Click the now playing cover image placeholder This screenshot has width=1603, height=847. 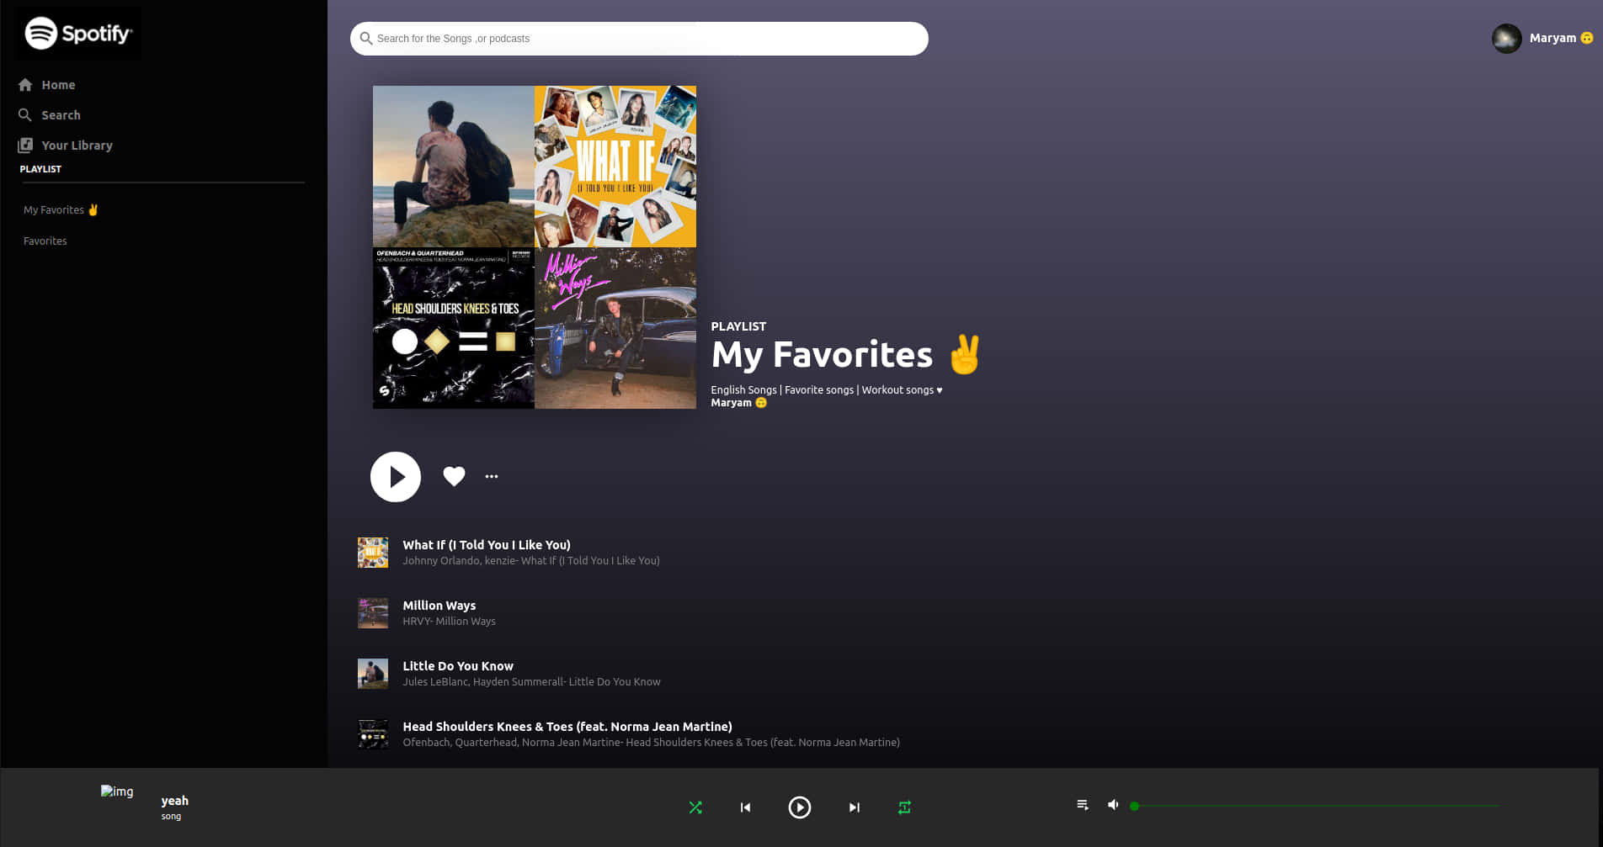click(117, 791)
